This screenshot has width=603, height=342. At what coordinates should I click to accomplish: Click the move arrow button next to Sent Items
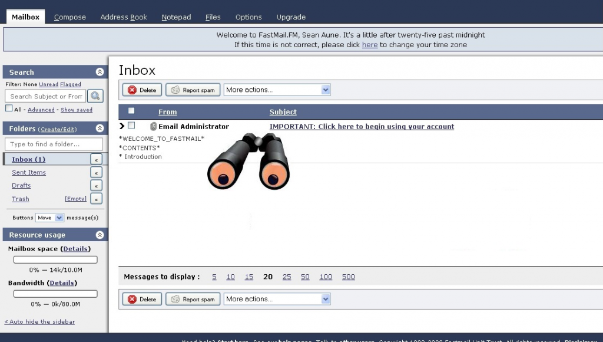[96, 173]
